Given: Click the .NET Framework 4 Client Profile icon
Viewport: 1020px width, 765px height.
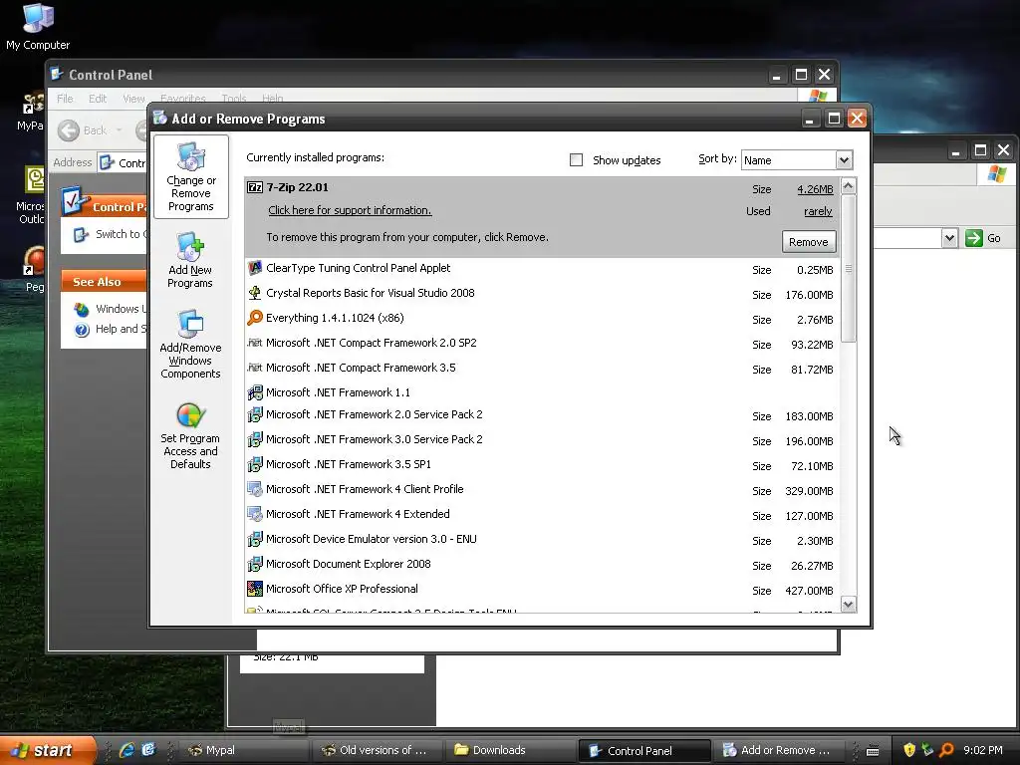Looking at the screenshot, I should (x=255, y=489).
